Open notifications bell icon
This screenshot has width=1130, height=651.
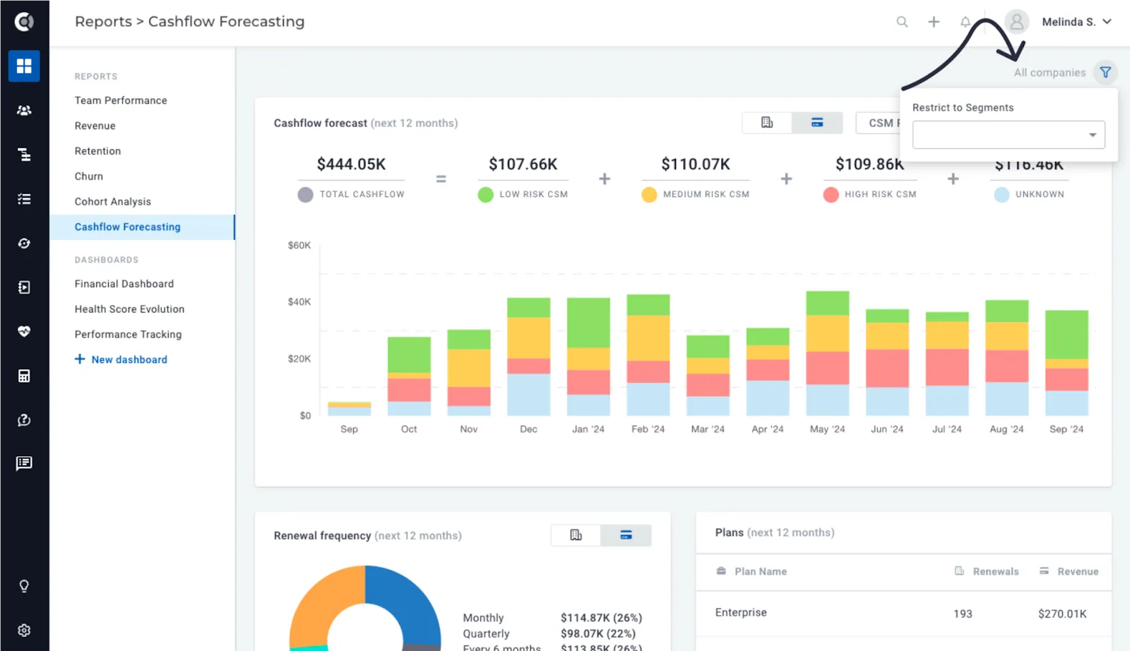pyautogui.click(x=965, y=22)
